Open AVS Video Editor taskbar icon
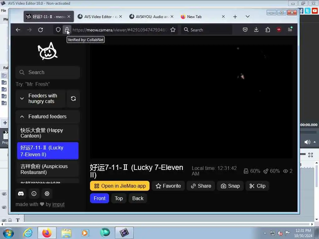Image resolution: width=319 pixels, height=239 pixels. pyautogui.click(x=124, y=233)
